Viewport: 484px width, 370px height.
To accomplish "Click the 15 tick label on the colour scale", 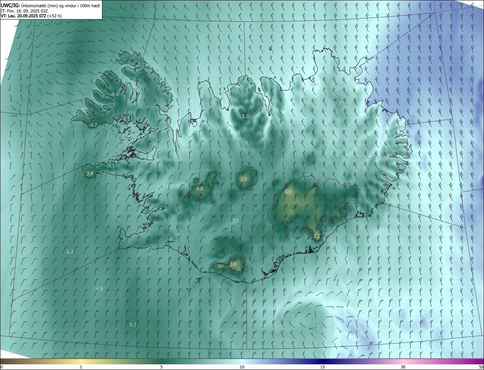I will point(323,367).
